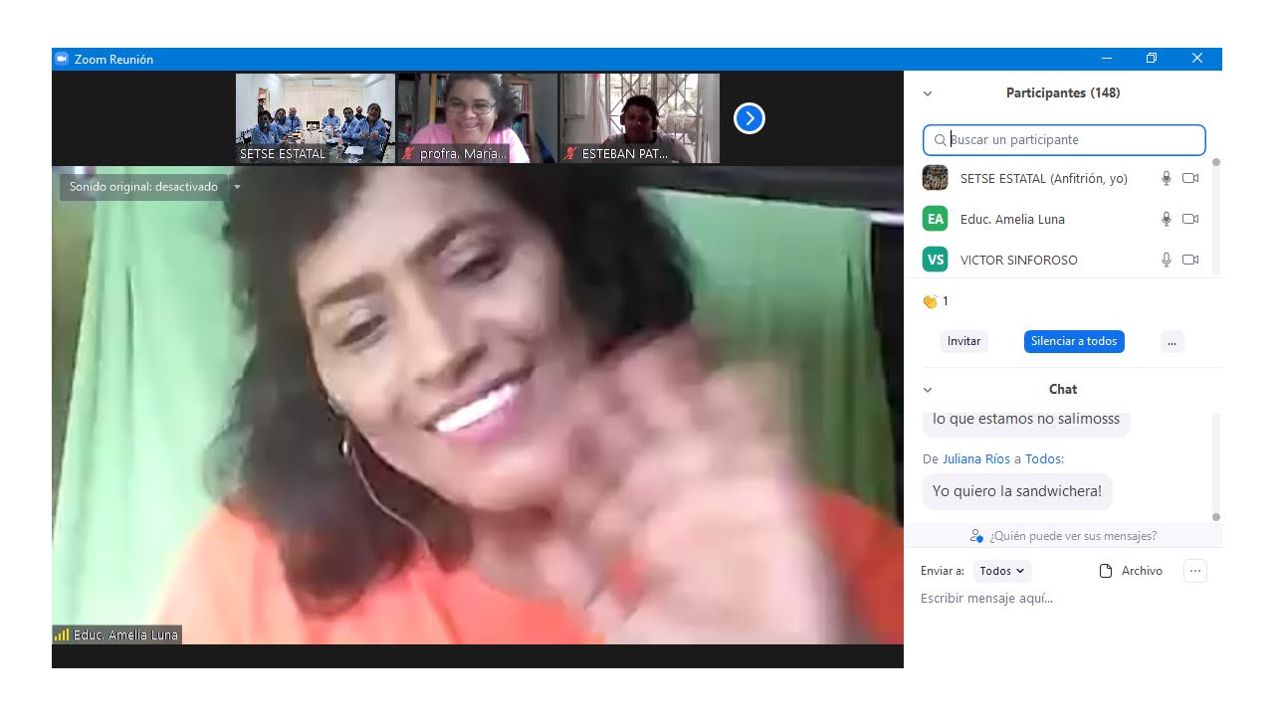Click the Educ. Amelia Luna name label on video
The height and width of the screenshot is (716, 1274).
[x=126, y=634]
